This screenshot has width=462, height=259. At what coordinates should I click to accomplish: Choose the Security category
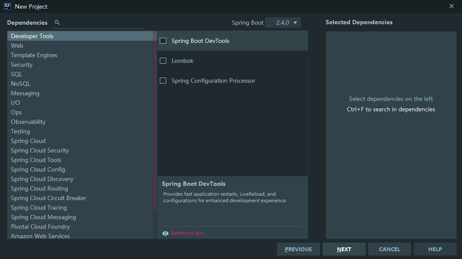point(80,65)
